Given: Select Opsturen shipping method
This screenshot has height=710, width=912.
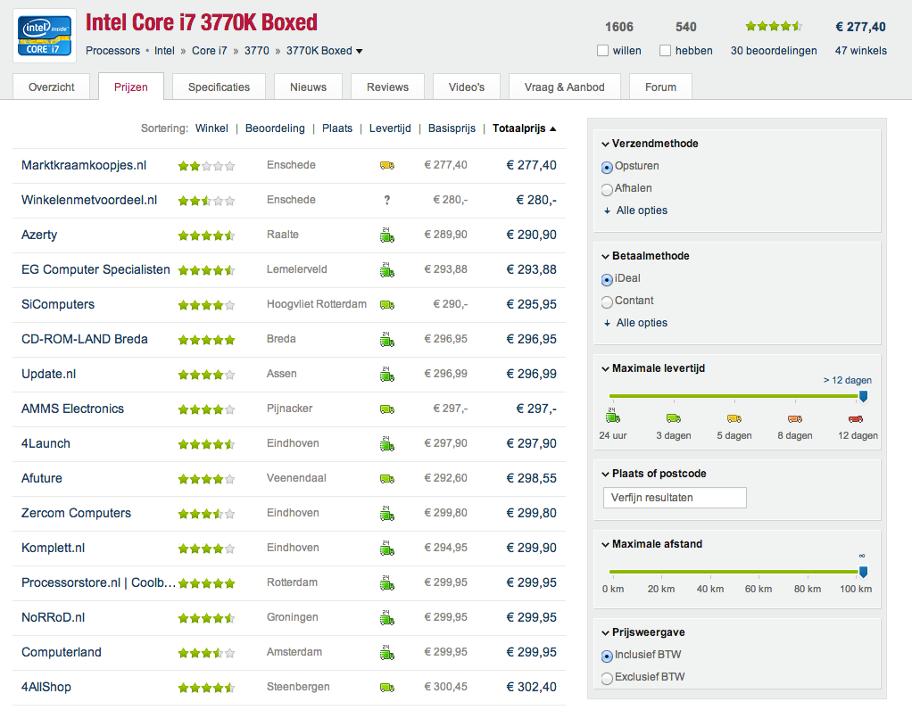Looking at the screenshot, I should pyautogui.click(x=607, y=168).
